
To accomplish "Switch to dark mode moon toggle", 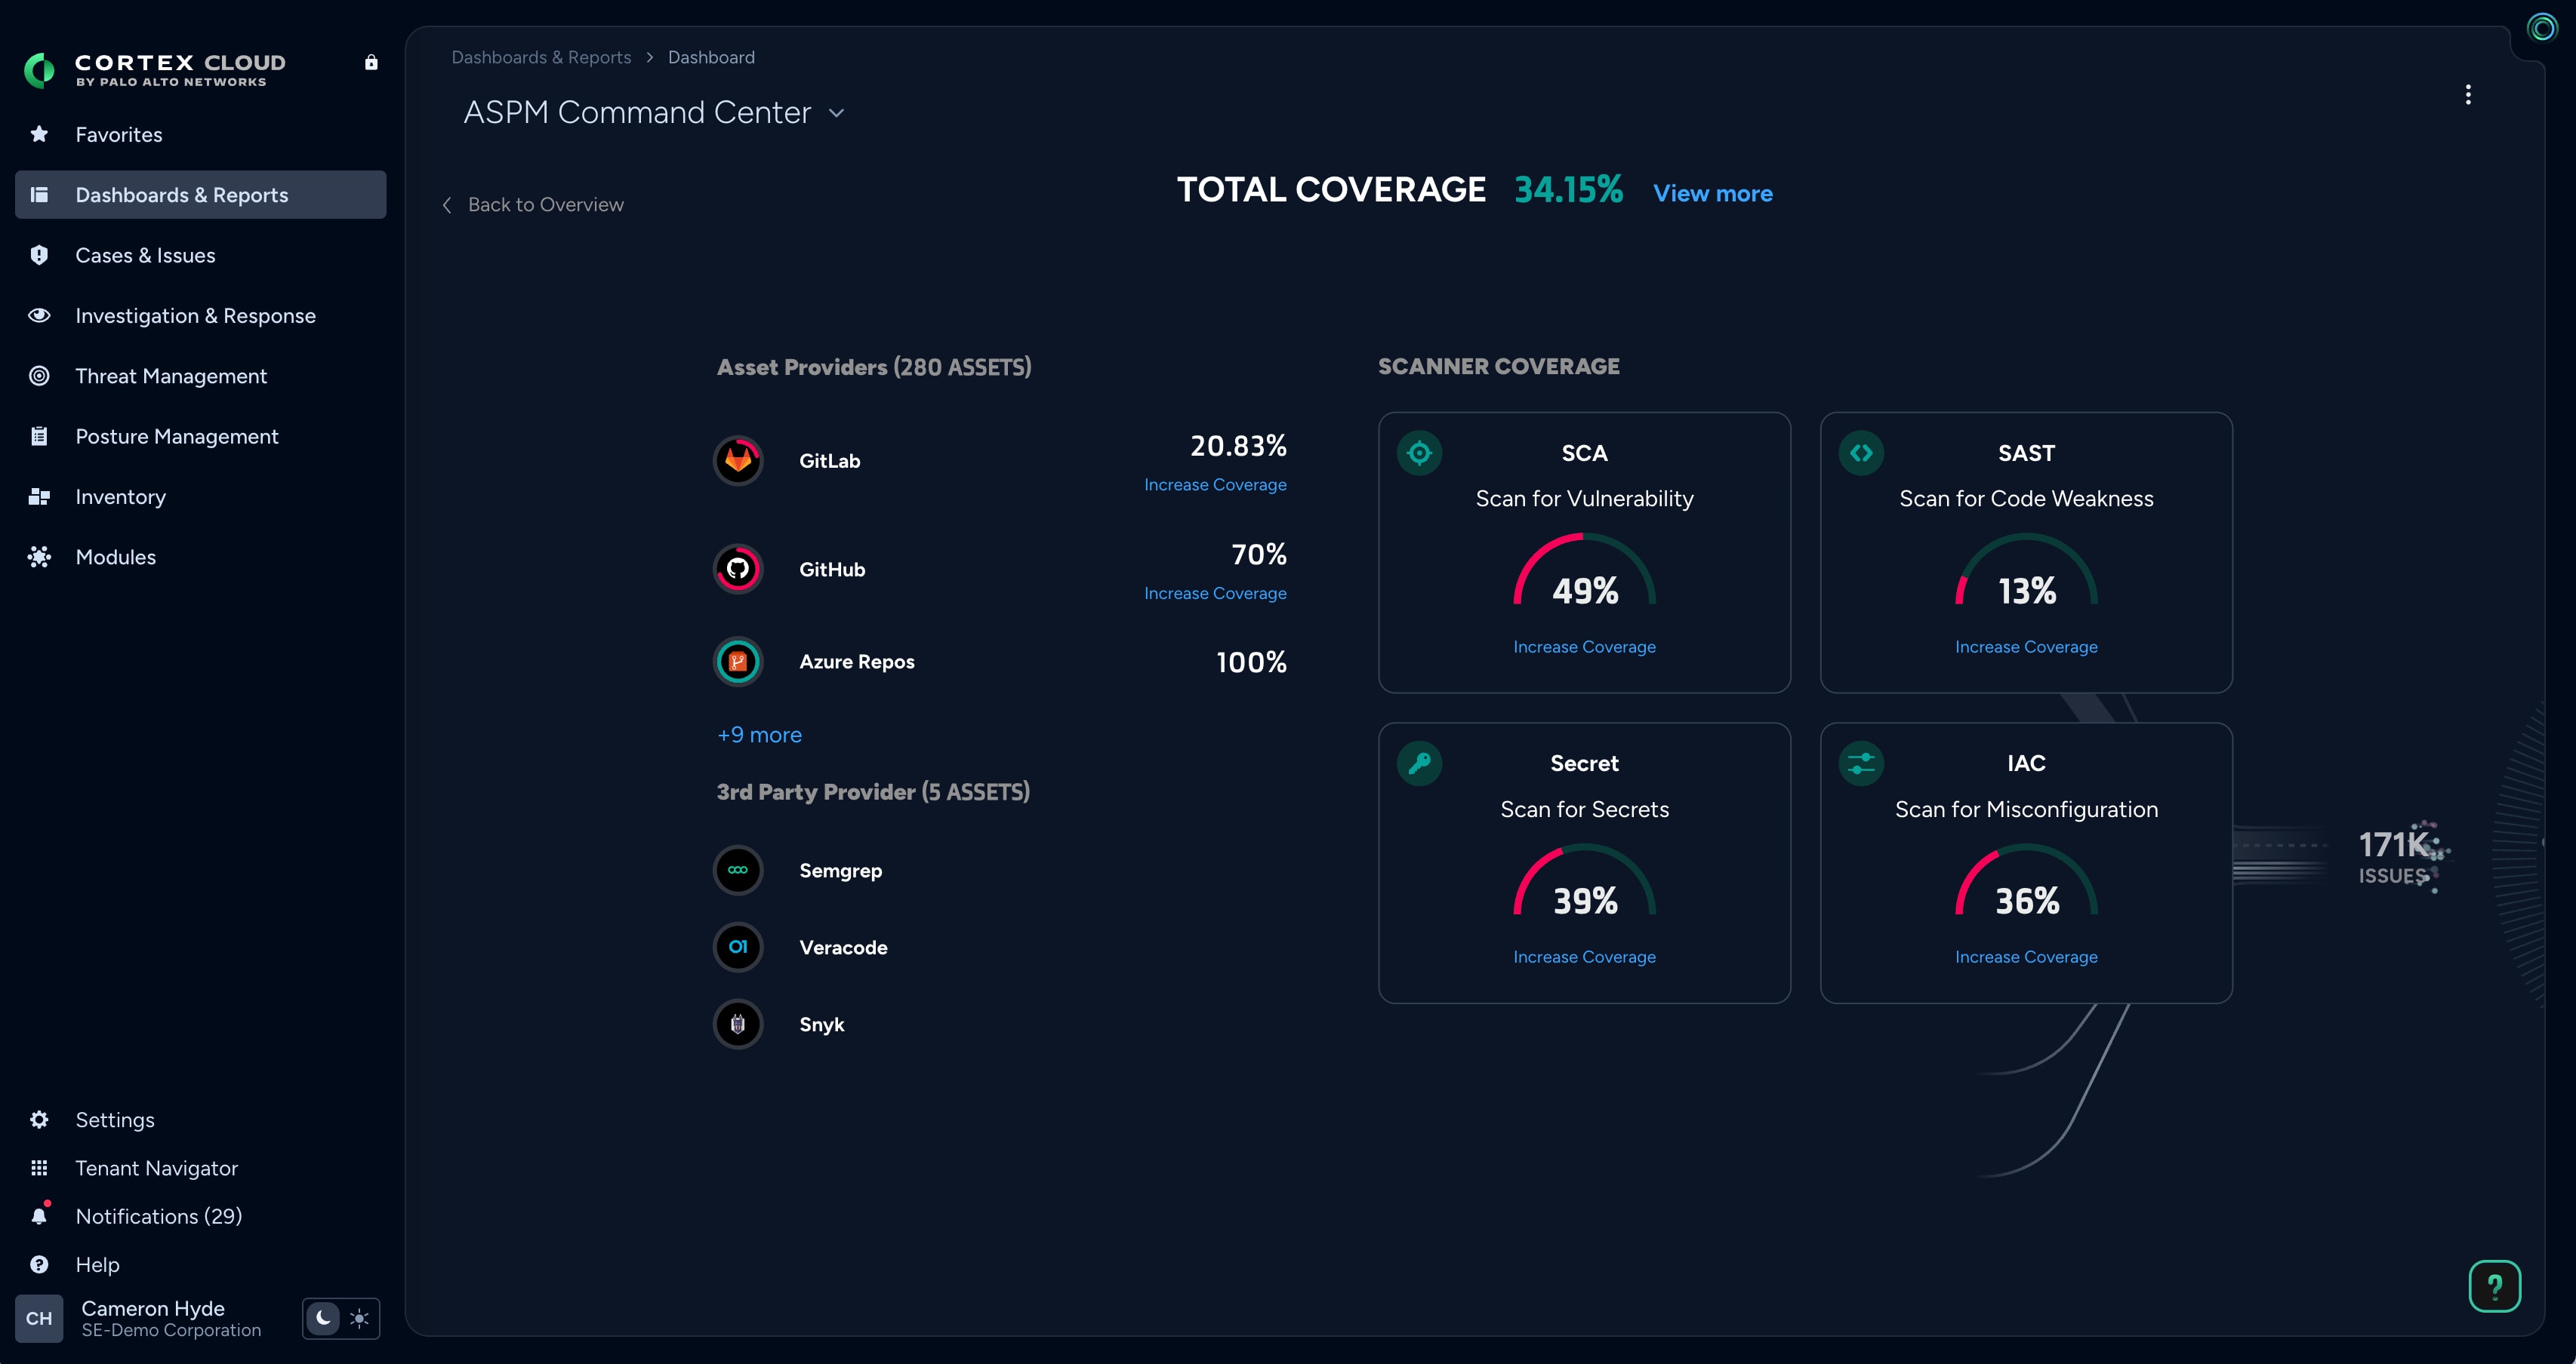I will tap(323, 1318).
